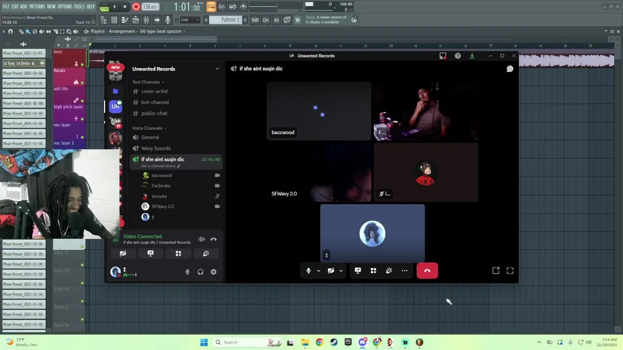Click the FL Studio play button

click(x=114, y=7)
